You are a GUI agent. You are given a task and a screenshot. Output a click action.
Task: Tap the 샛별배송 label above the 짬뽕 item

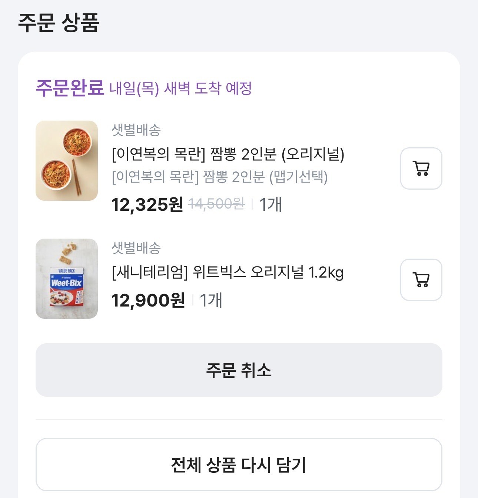coord(136,130)
